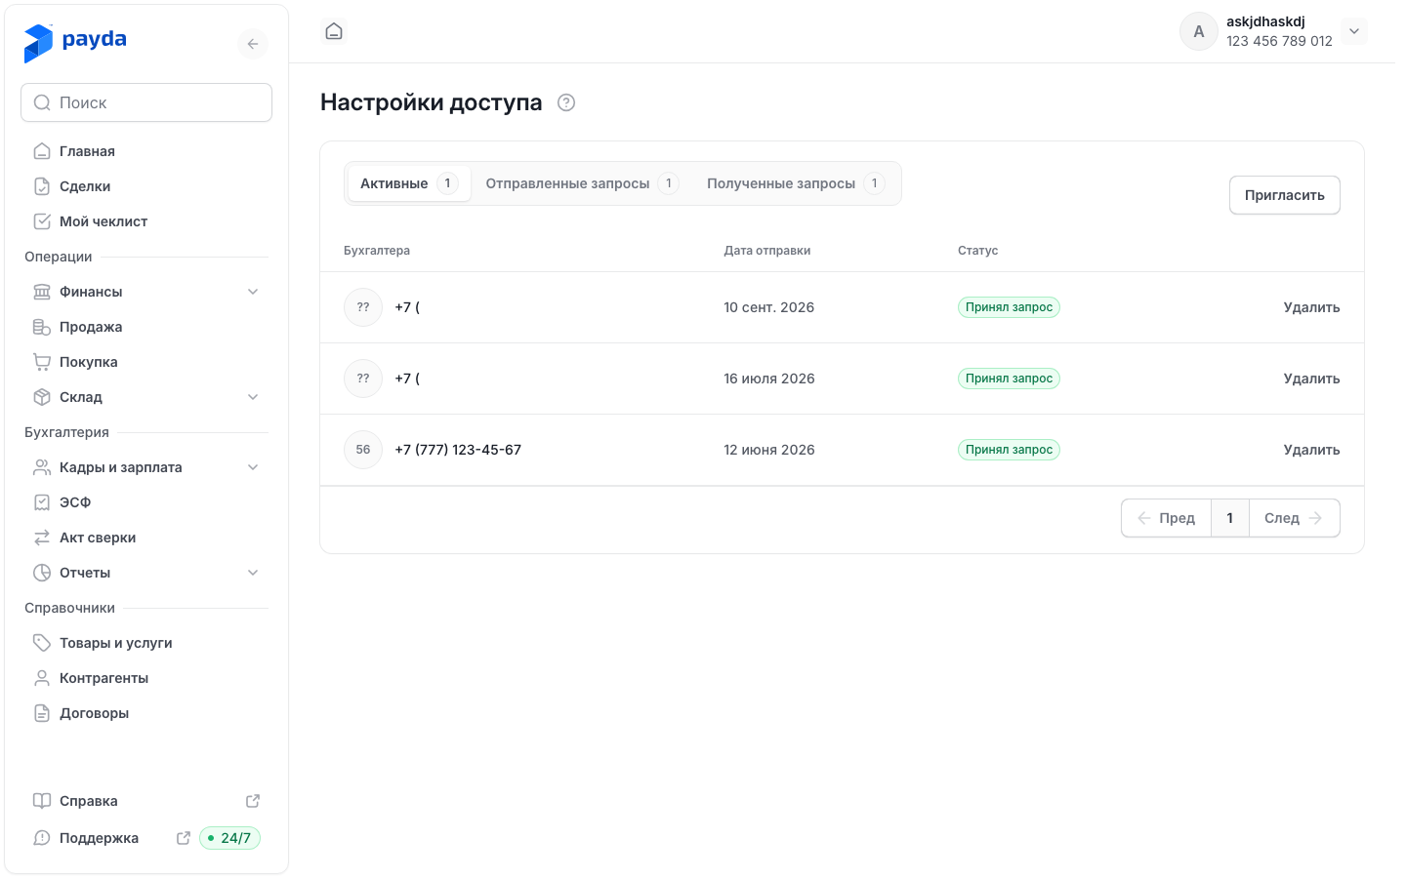Click the Главная house icon in the sidebar
This screenshot has height=878, width=1406.
coord(42,151)
